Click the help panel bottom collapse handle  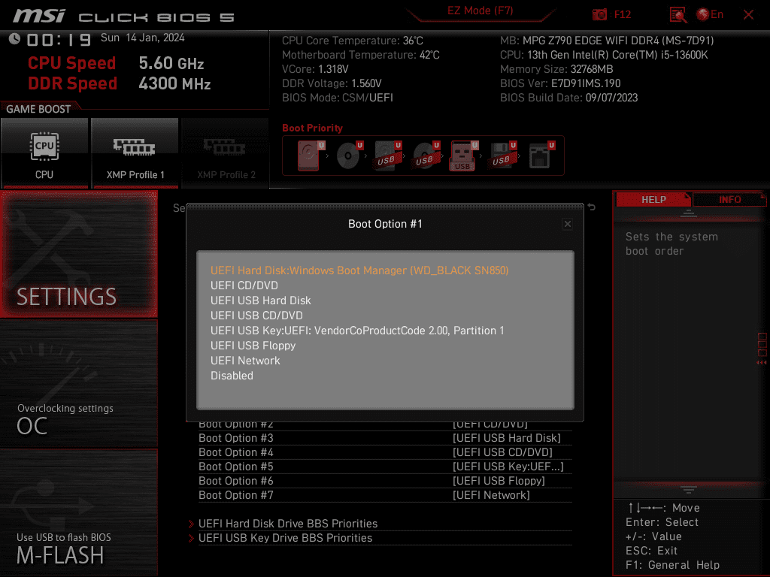click(x=689, y=489)
